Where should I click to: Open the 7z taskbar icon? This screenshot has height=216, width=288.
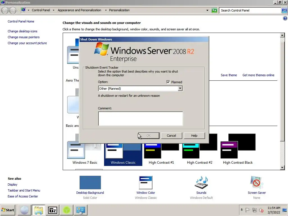coord(53,210)
